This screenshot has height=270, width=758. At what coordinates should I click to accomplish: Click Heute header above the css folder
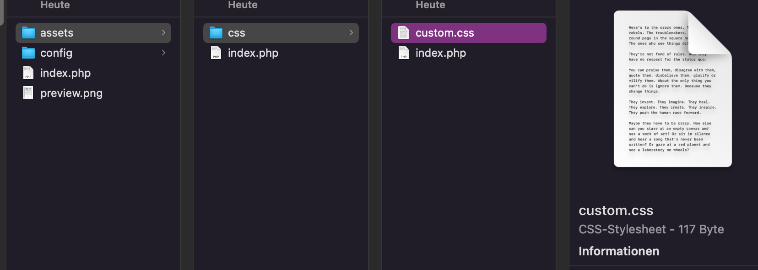243,5
